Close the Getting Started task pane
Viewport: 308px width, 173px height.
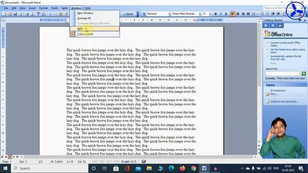pyautogui.click(x=305, y=20)
